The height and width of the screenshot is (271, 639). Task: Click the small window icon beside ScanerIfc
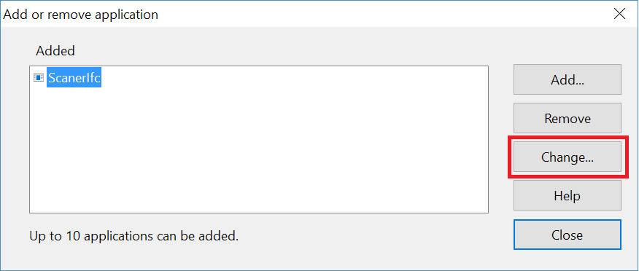(x=39, y=78)
